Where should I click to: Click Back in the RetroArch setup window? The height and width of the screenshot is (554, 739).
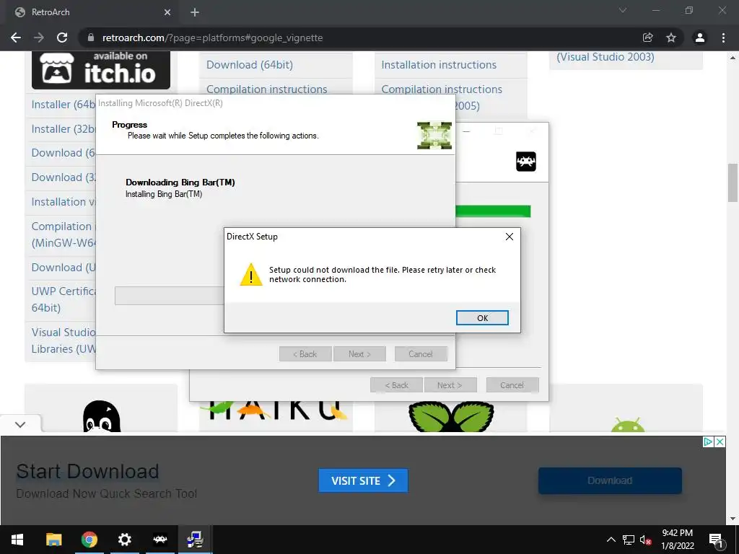coord(396,385)
